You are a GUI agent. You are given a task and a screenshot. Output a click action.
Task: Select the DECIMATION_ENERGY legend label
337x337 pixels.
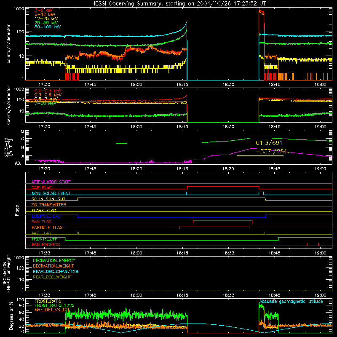pos(54,260)
